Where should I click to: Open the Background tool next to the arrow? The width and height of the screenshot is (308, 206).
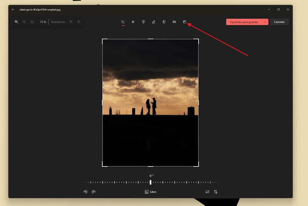[x=184, y=22]
